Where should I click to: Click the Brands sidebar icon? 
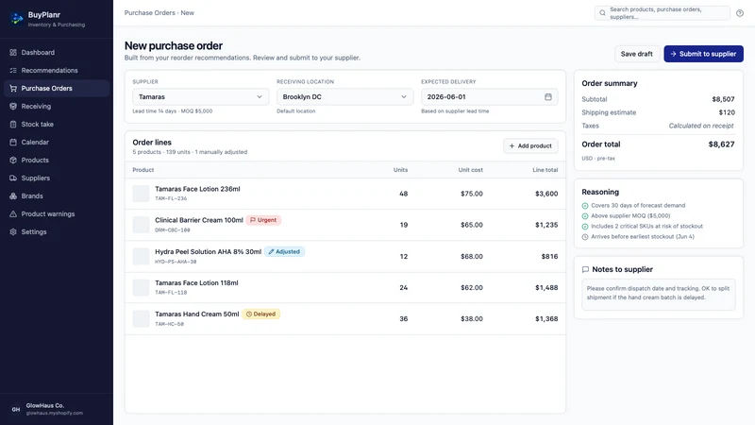[x=13, y=195]
